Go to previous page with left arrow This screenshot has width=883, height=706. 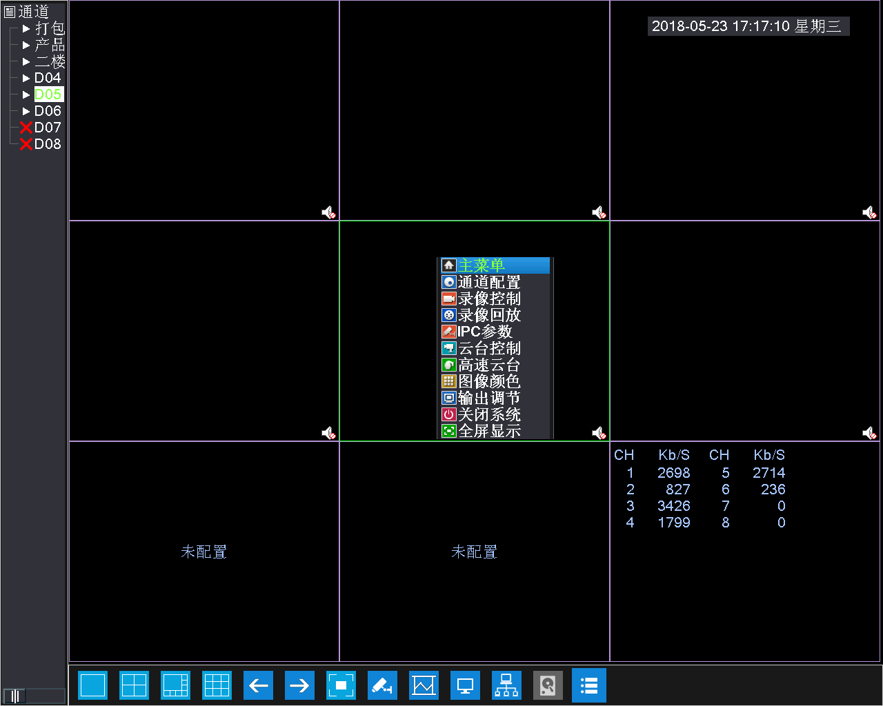click(258, 685)
